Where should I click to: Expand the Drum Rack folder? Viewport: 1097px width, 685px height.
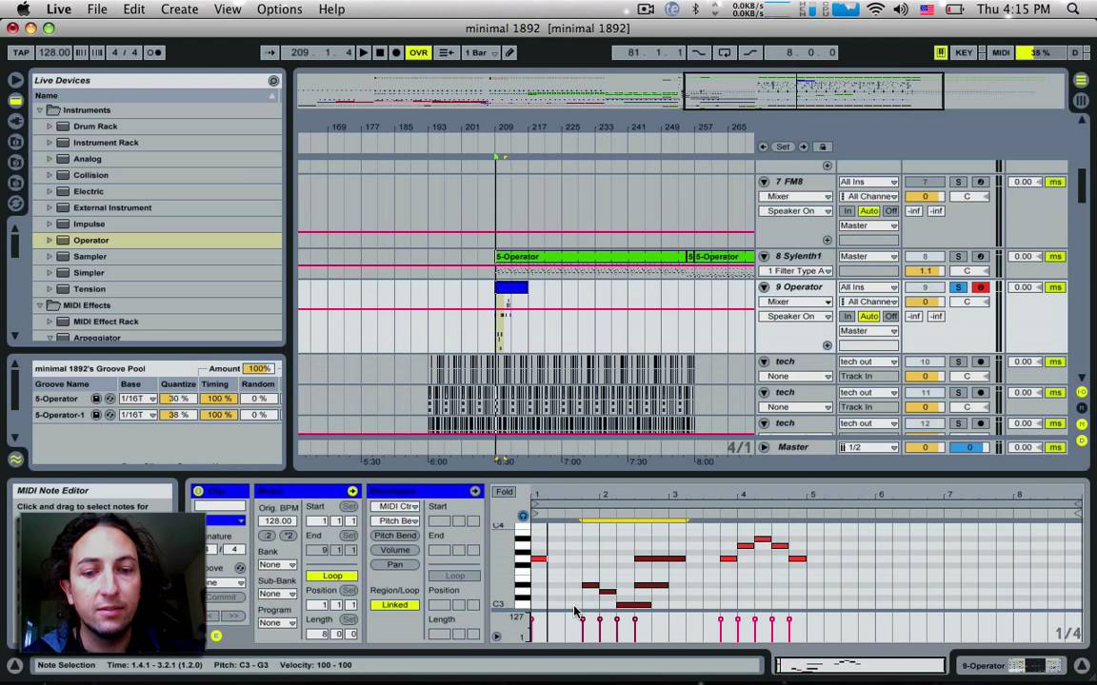click(50, 127)
